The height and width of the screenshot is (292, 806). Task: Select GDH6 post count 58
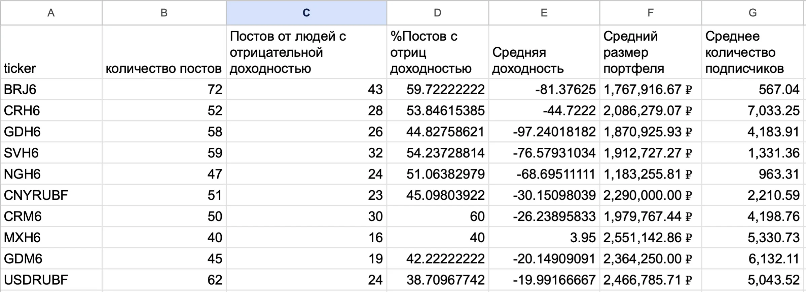[164, 132]
